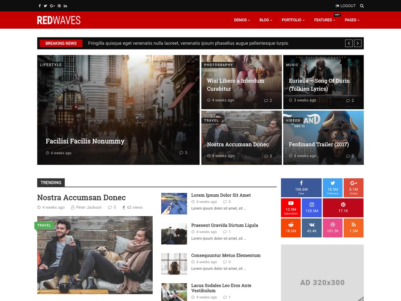Open the LIFESTYLE category tag

51,65
